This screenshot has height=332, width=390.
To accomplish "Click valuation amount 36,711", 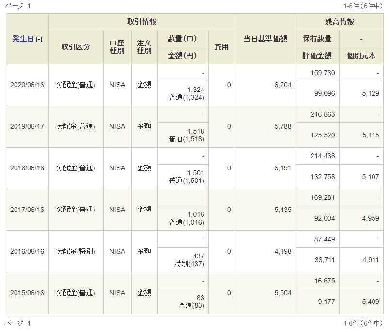I will (x=325, y=260).
